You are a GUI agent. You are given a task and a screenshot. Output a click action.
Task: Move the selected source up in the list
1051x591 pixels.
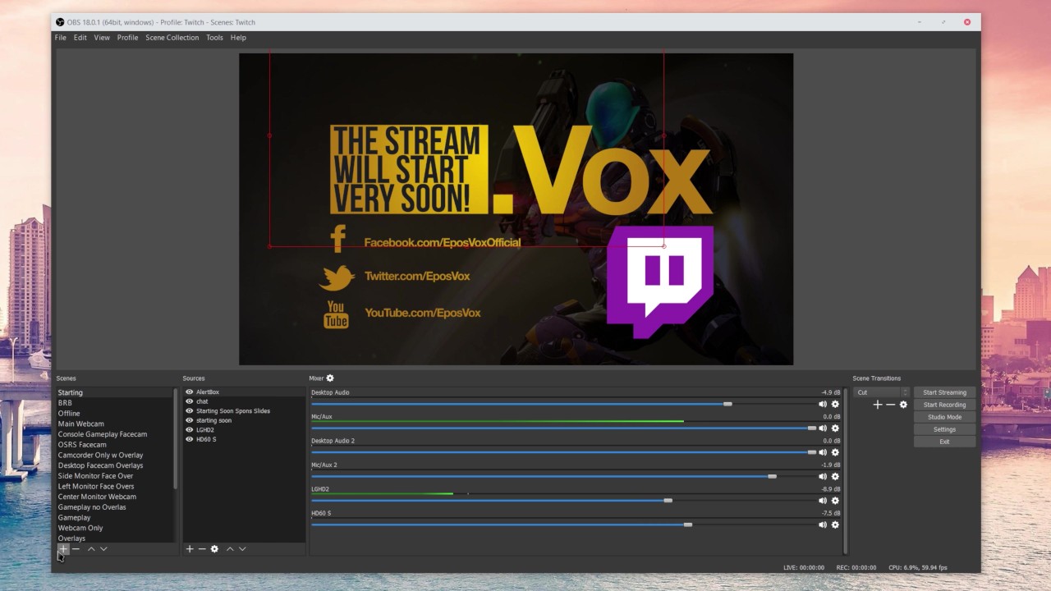coord(230,549)
